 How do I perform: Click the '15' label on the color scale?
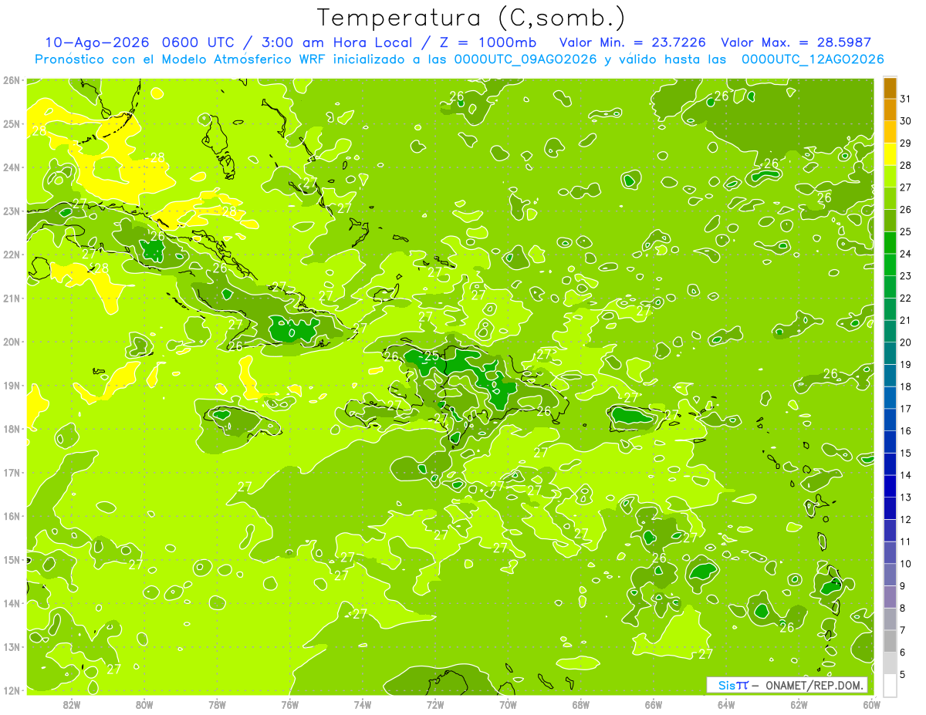[906, 453]
